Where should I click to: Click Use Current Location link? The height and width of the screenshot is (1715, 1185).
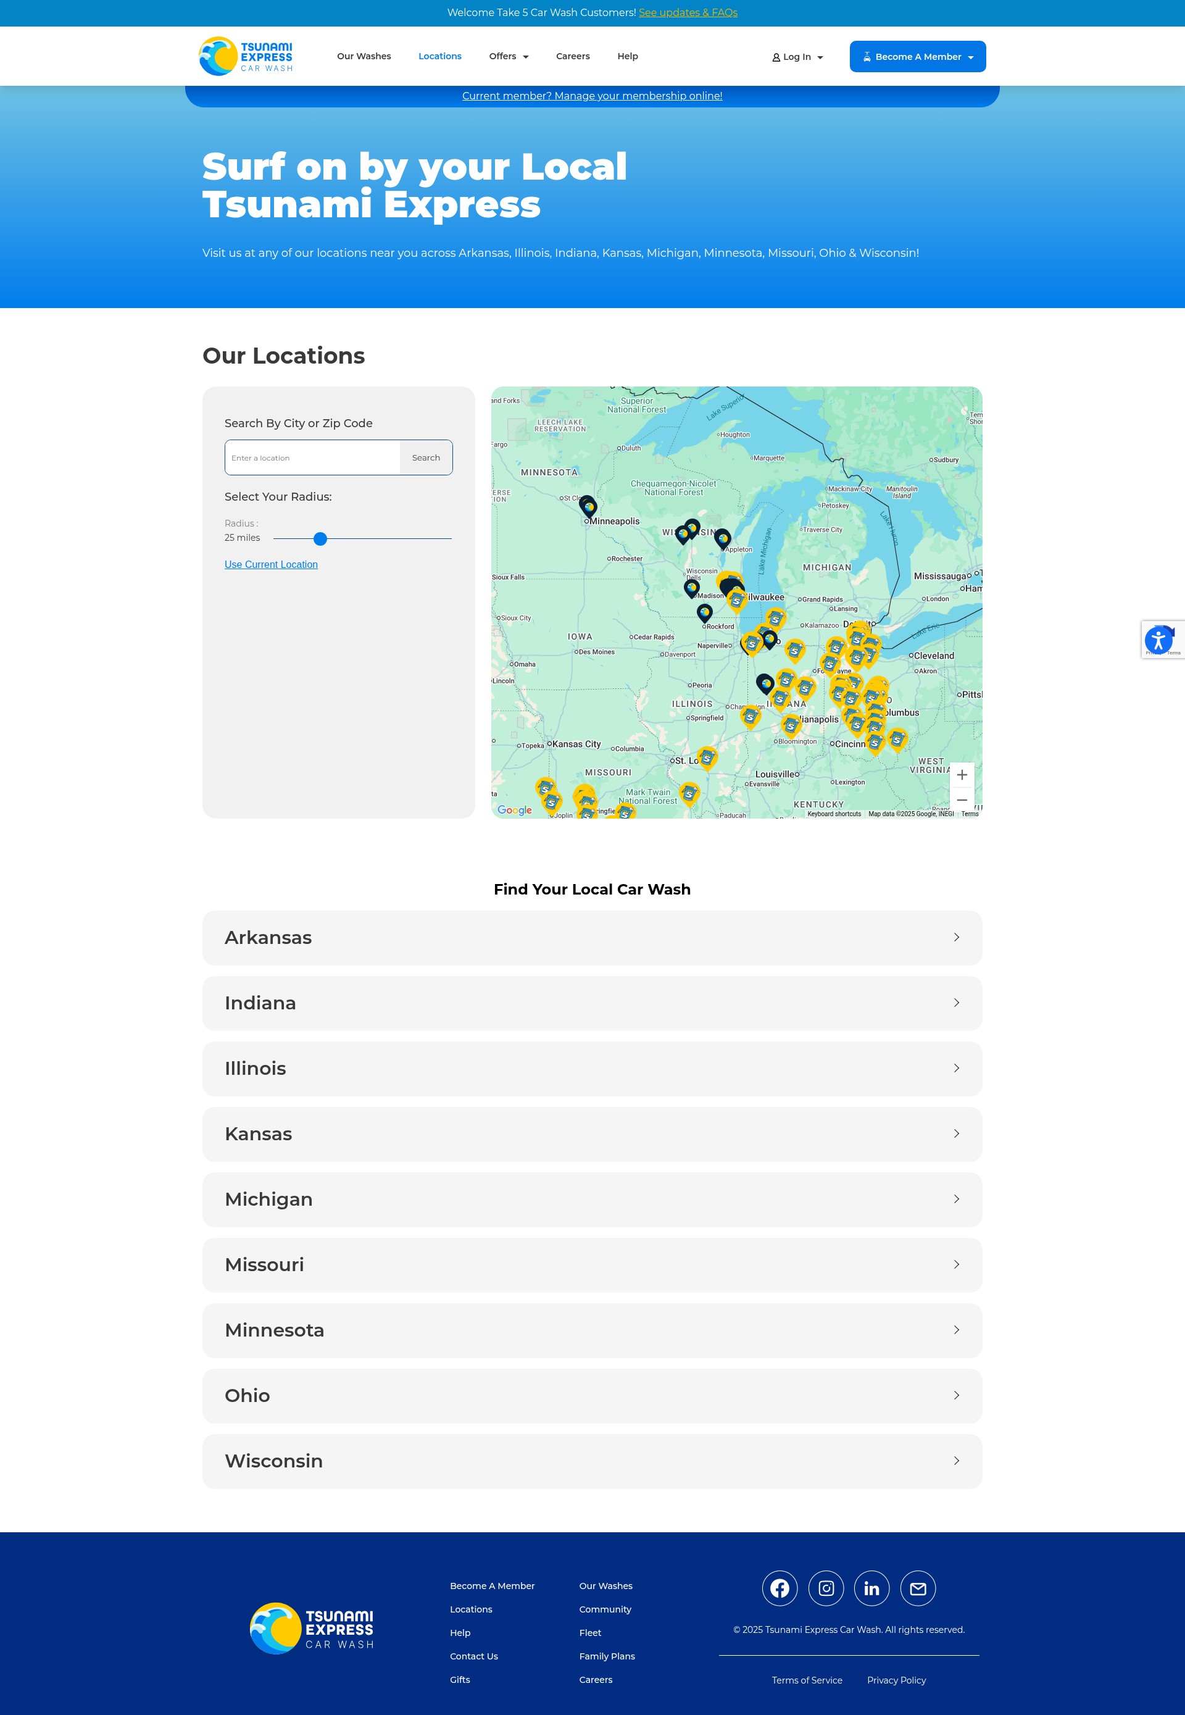click(x=271, y=564)
